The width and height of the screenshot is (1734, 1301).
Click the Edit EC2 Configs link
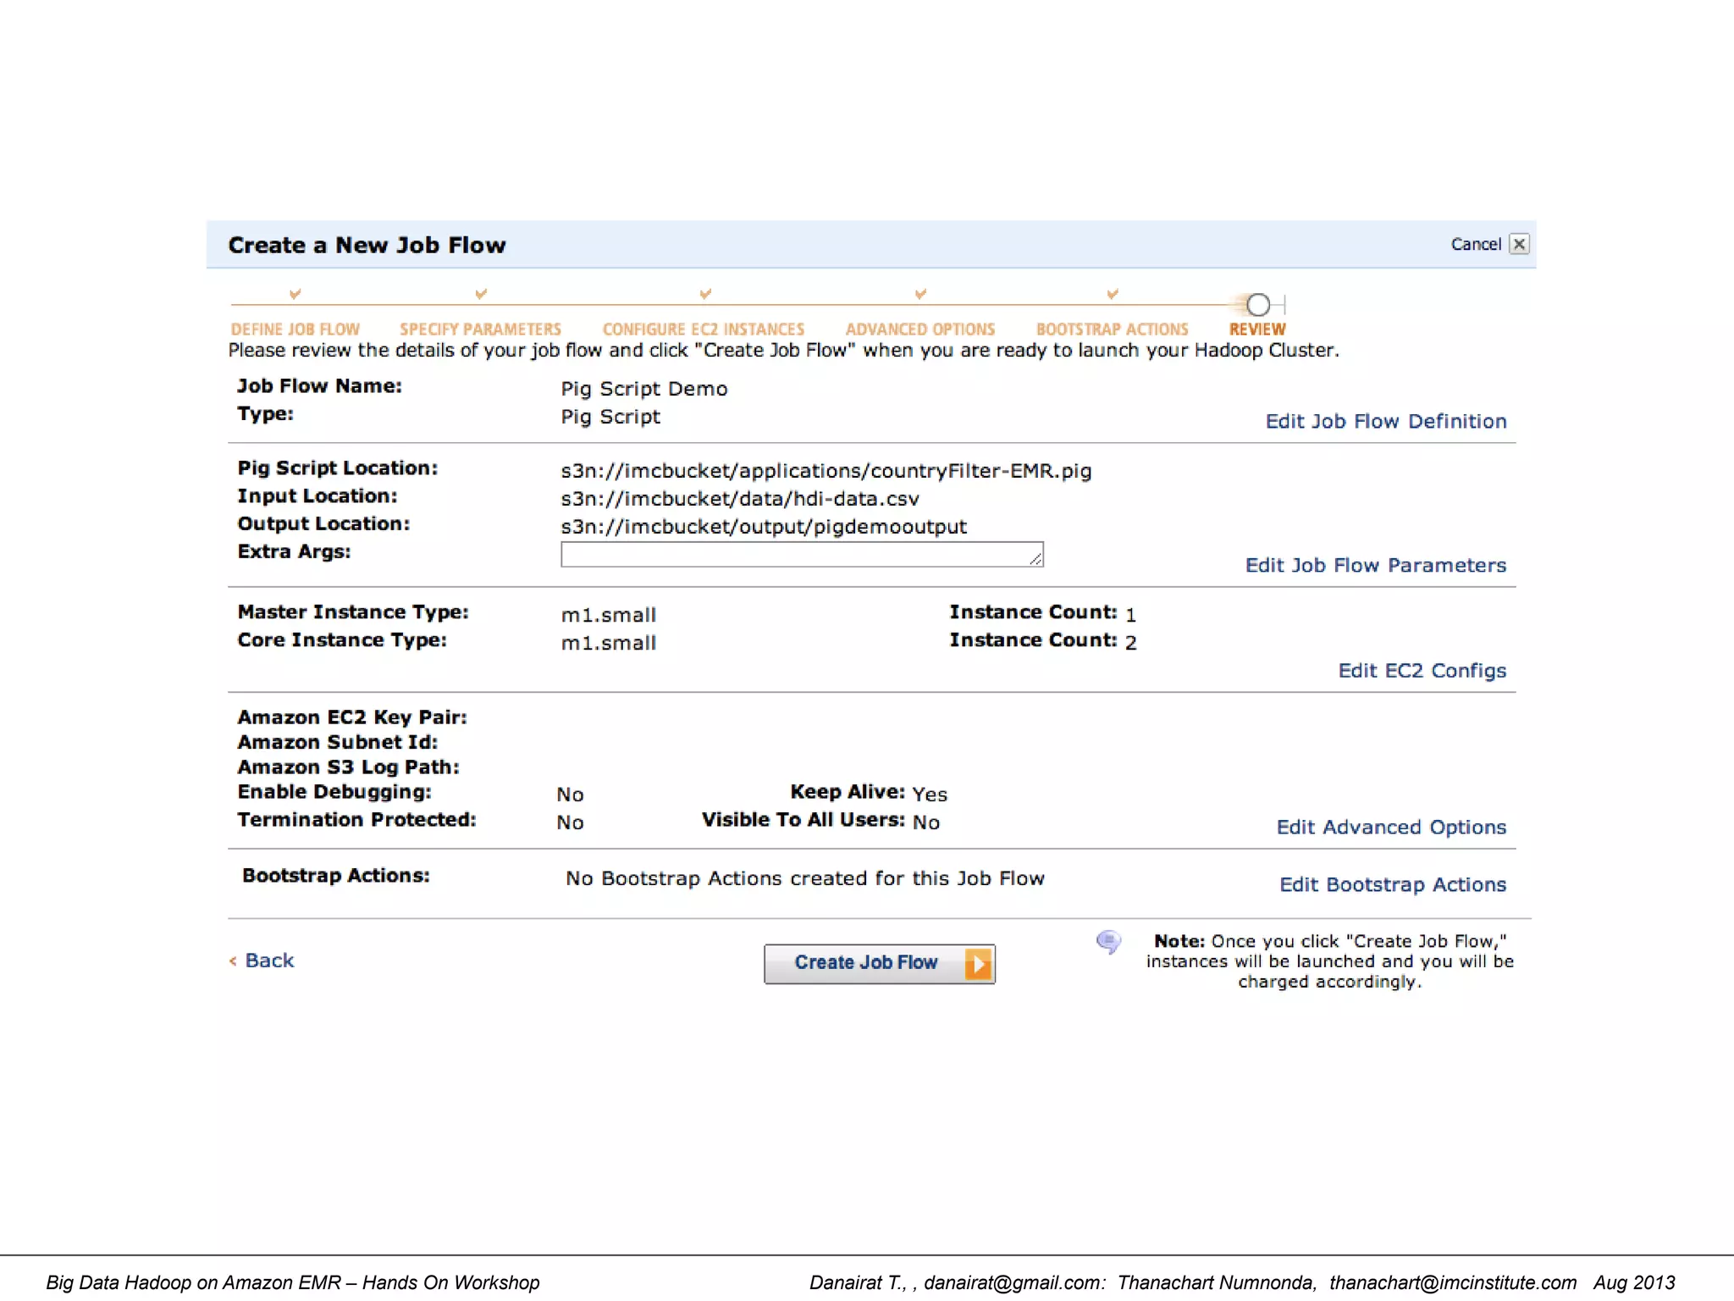pos(1422,670)
